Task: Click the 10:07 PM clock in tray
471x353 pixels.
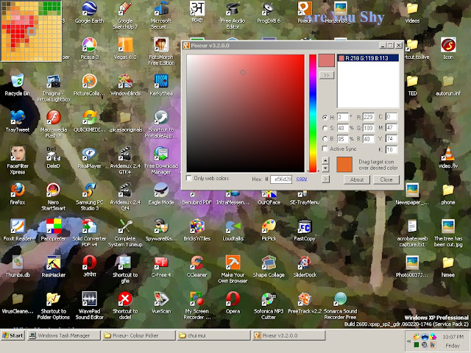Action: (453, 337)
